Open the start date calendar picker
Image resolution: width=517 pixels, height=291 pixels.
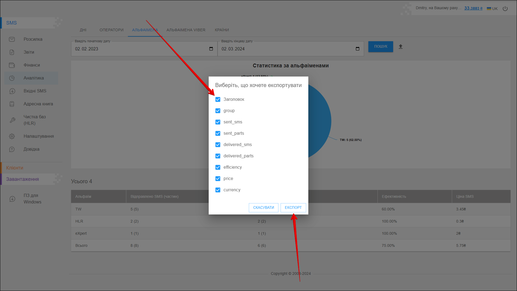211,49
